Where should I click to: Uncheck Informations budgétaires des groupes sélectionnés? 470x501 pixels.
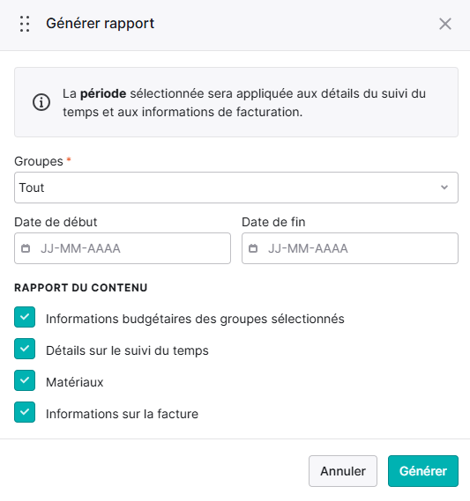click(x=25, y=317)
